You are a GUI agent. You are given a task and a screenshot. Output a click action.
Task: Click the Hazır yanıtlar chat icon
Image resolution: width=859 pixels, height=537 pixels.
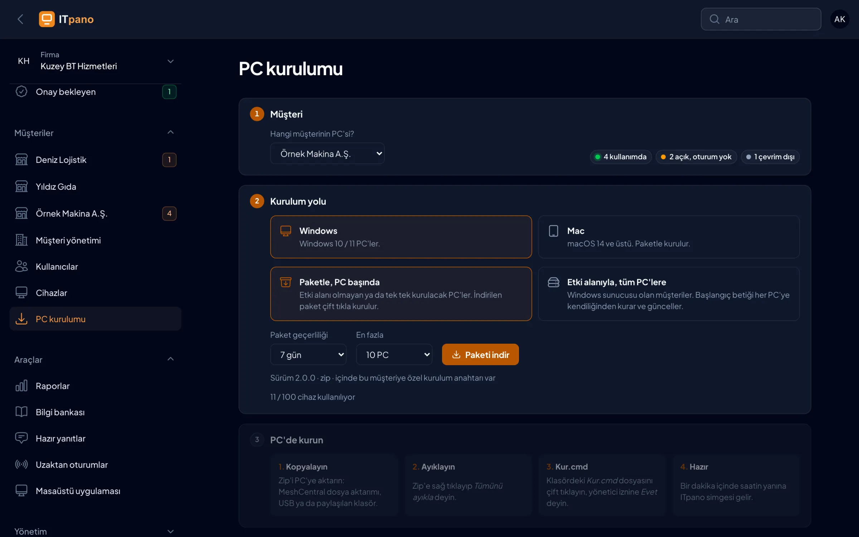pyautogui.click(x=21, y=438)
